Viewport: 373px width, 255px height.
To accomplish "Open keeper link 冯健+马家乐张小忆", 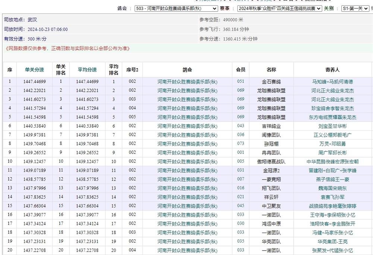I will pos(333,233).
